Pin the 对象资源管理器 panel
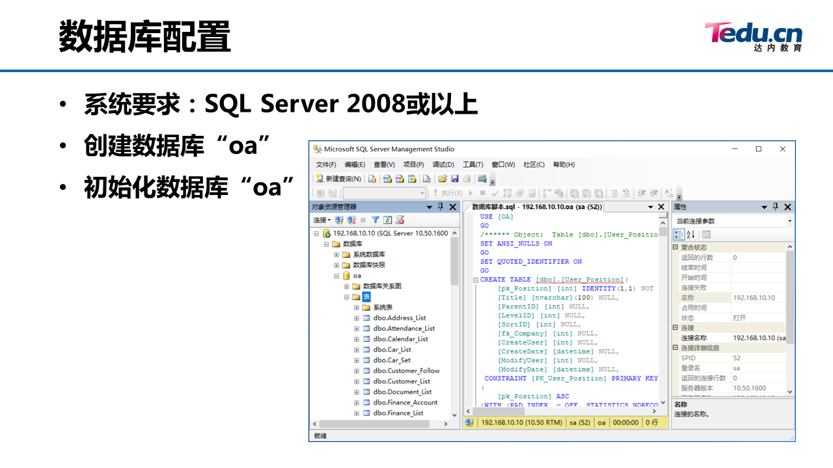 tap(441, 207)
